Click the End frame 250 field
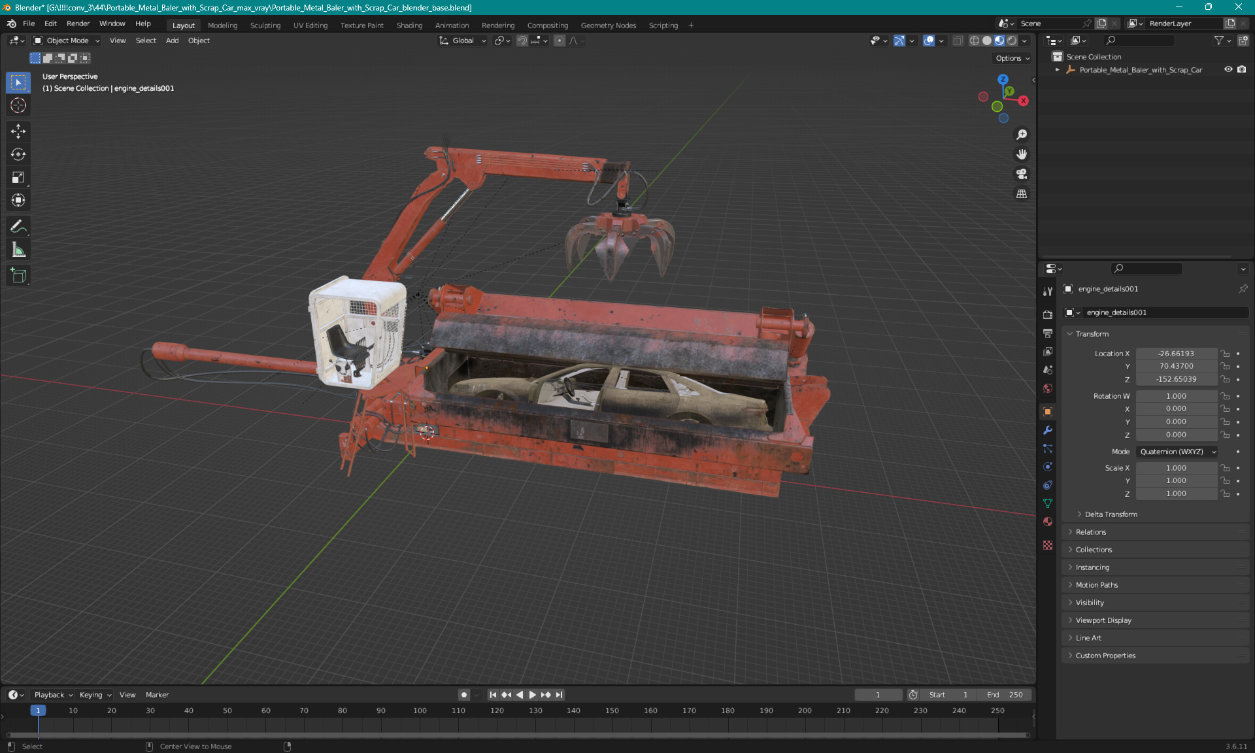 [x=1005, y=695]
